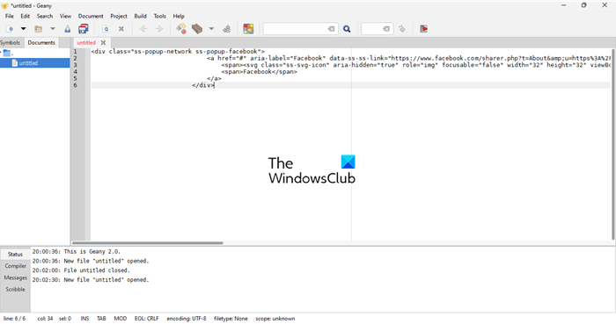Click 'filetype: None' in status bar
Viewport: 616px width, 324px height.
point(231,319)
